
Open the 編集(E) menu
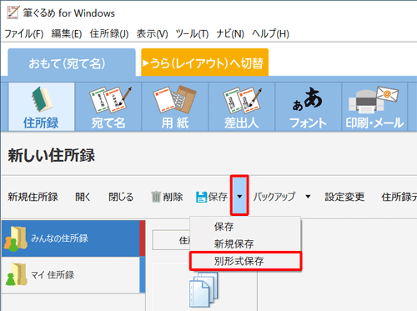(x=67, y=34)
